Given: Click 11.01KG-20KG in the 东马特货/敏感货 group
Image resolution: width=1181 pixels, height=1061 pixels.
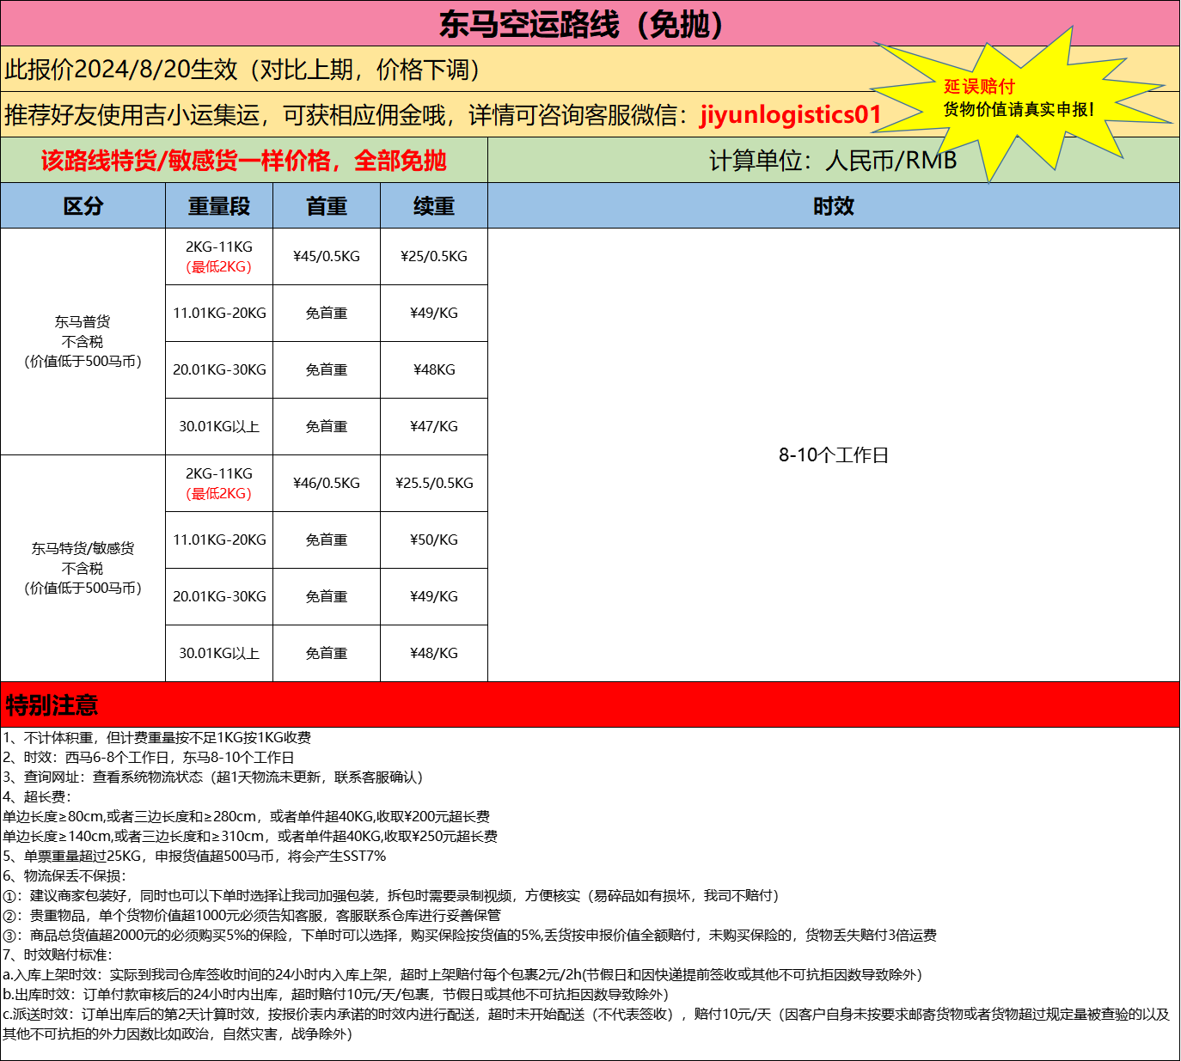Looking at the screenshot, I should [x=219, y=540].
